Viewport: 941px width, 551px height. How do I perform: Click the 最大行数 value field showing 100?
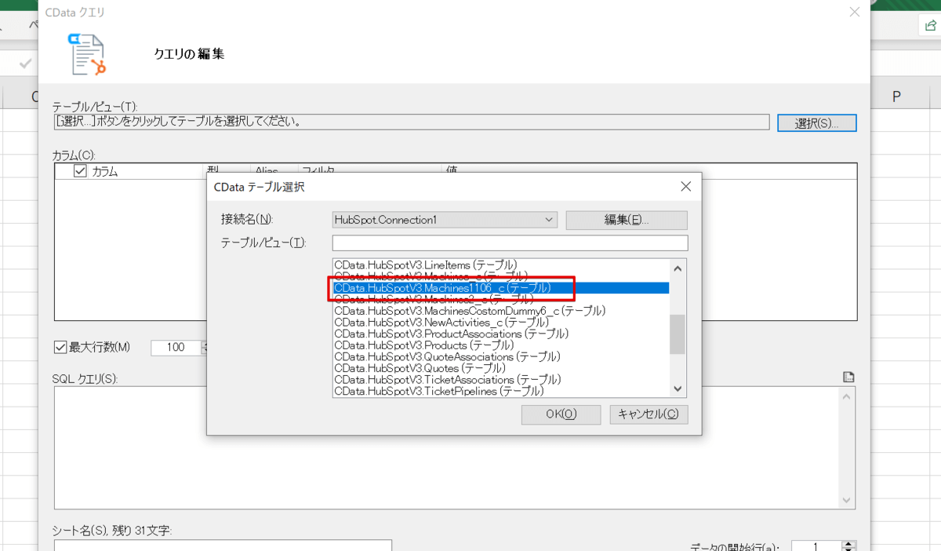coord(176,347)
